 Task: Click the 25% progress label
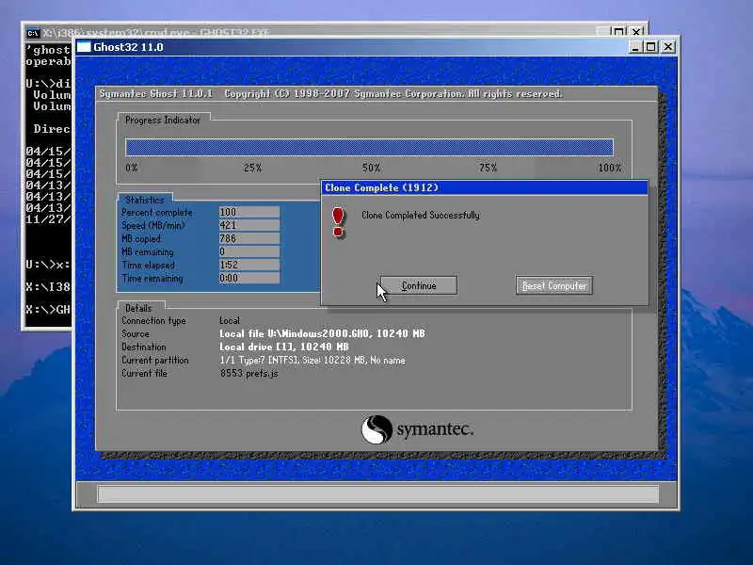(x=252, y=168)
